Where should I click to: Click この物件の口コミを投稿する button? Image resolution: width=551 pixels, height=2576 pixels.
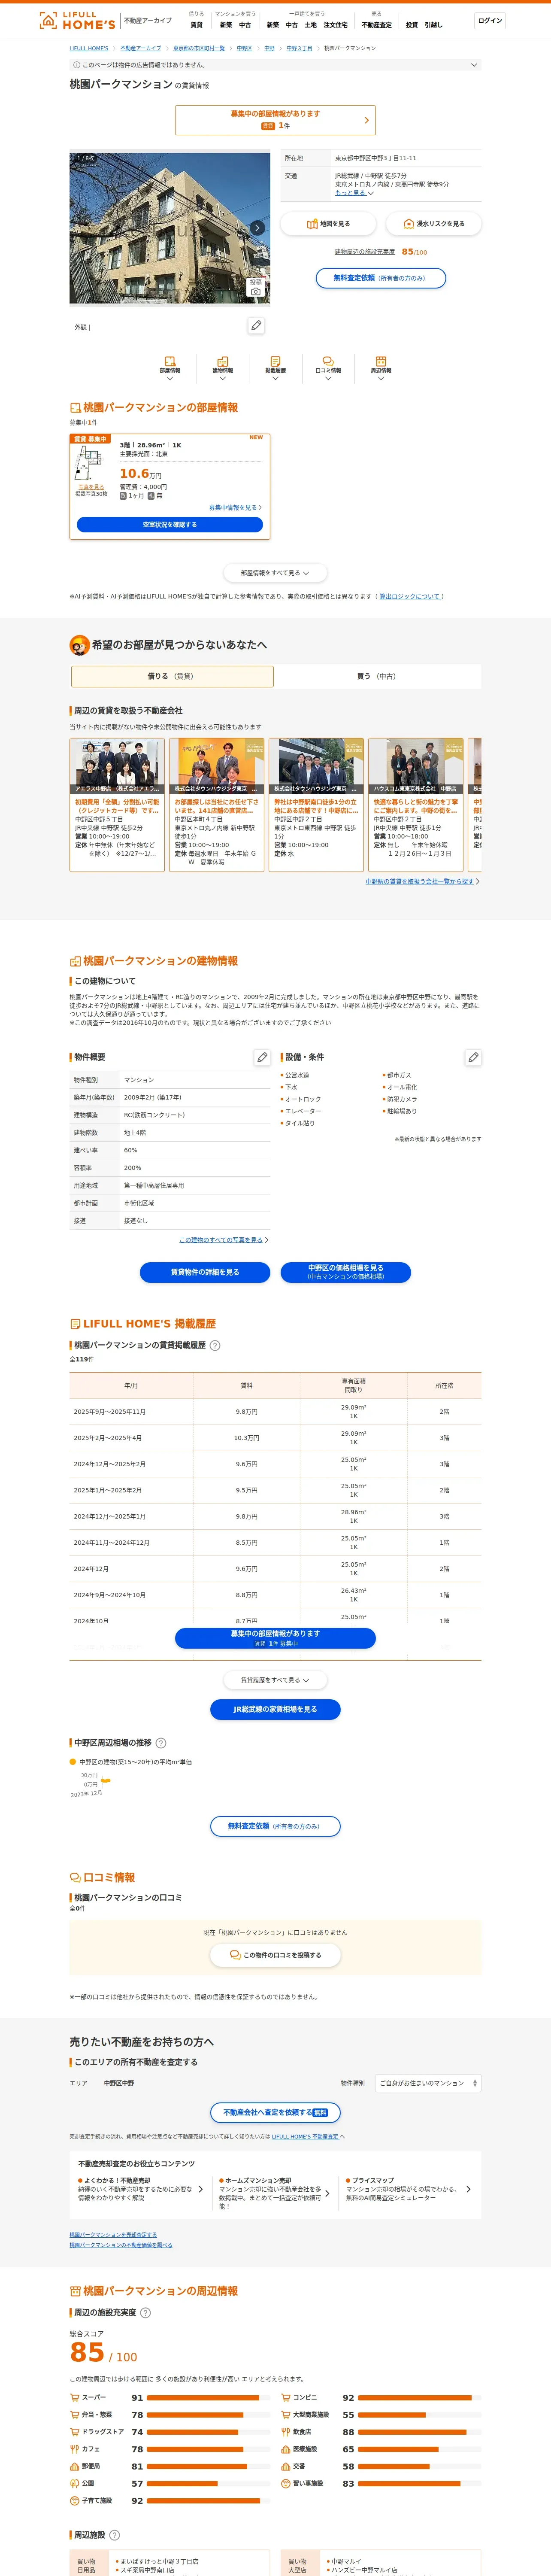275,1955
